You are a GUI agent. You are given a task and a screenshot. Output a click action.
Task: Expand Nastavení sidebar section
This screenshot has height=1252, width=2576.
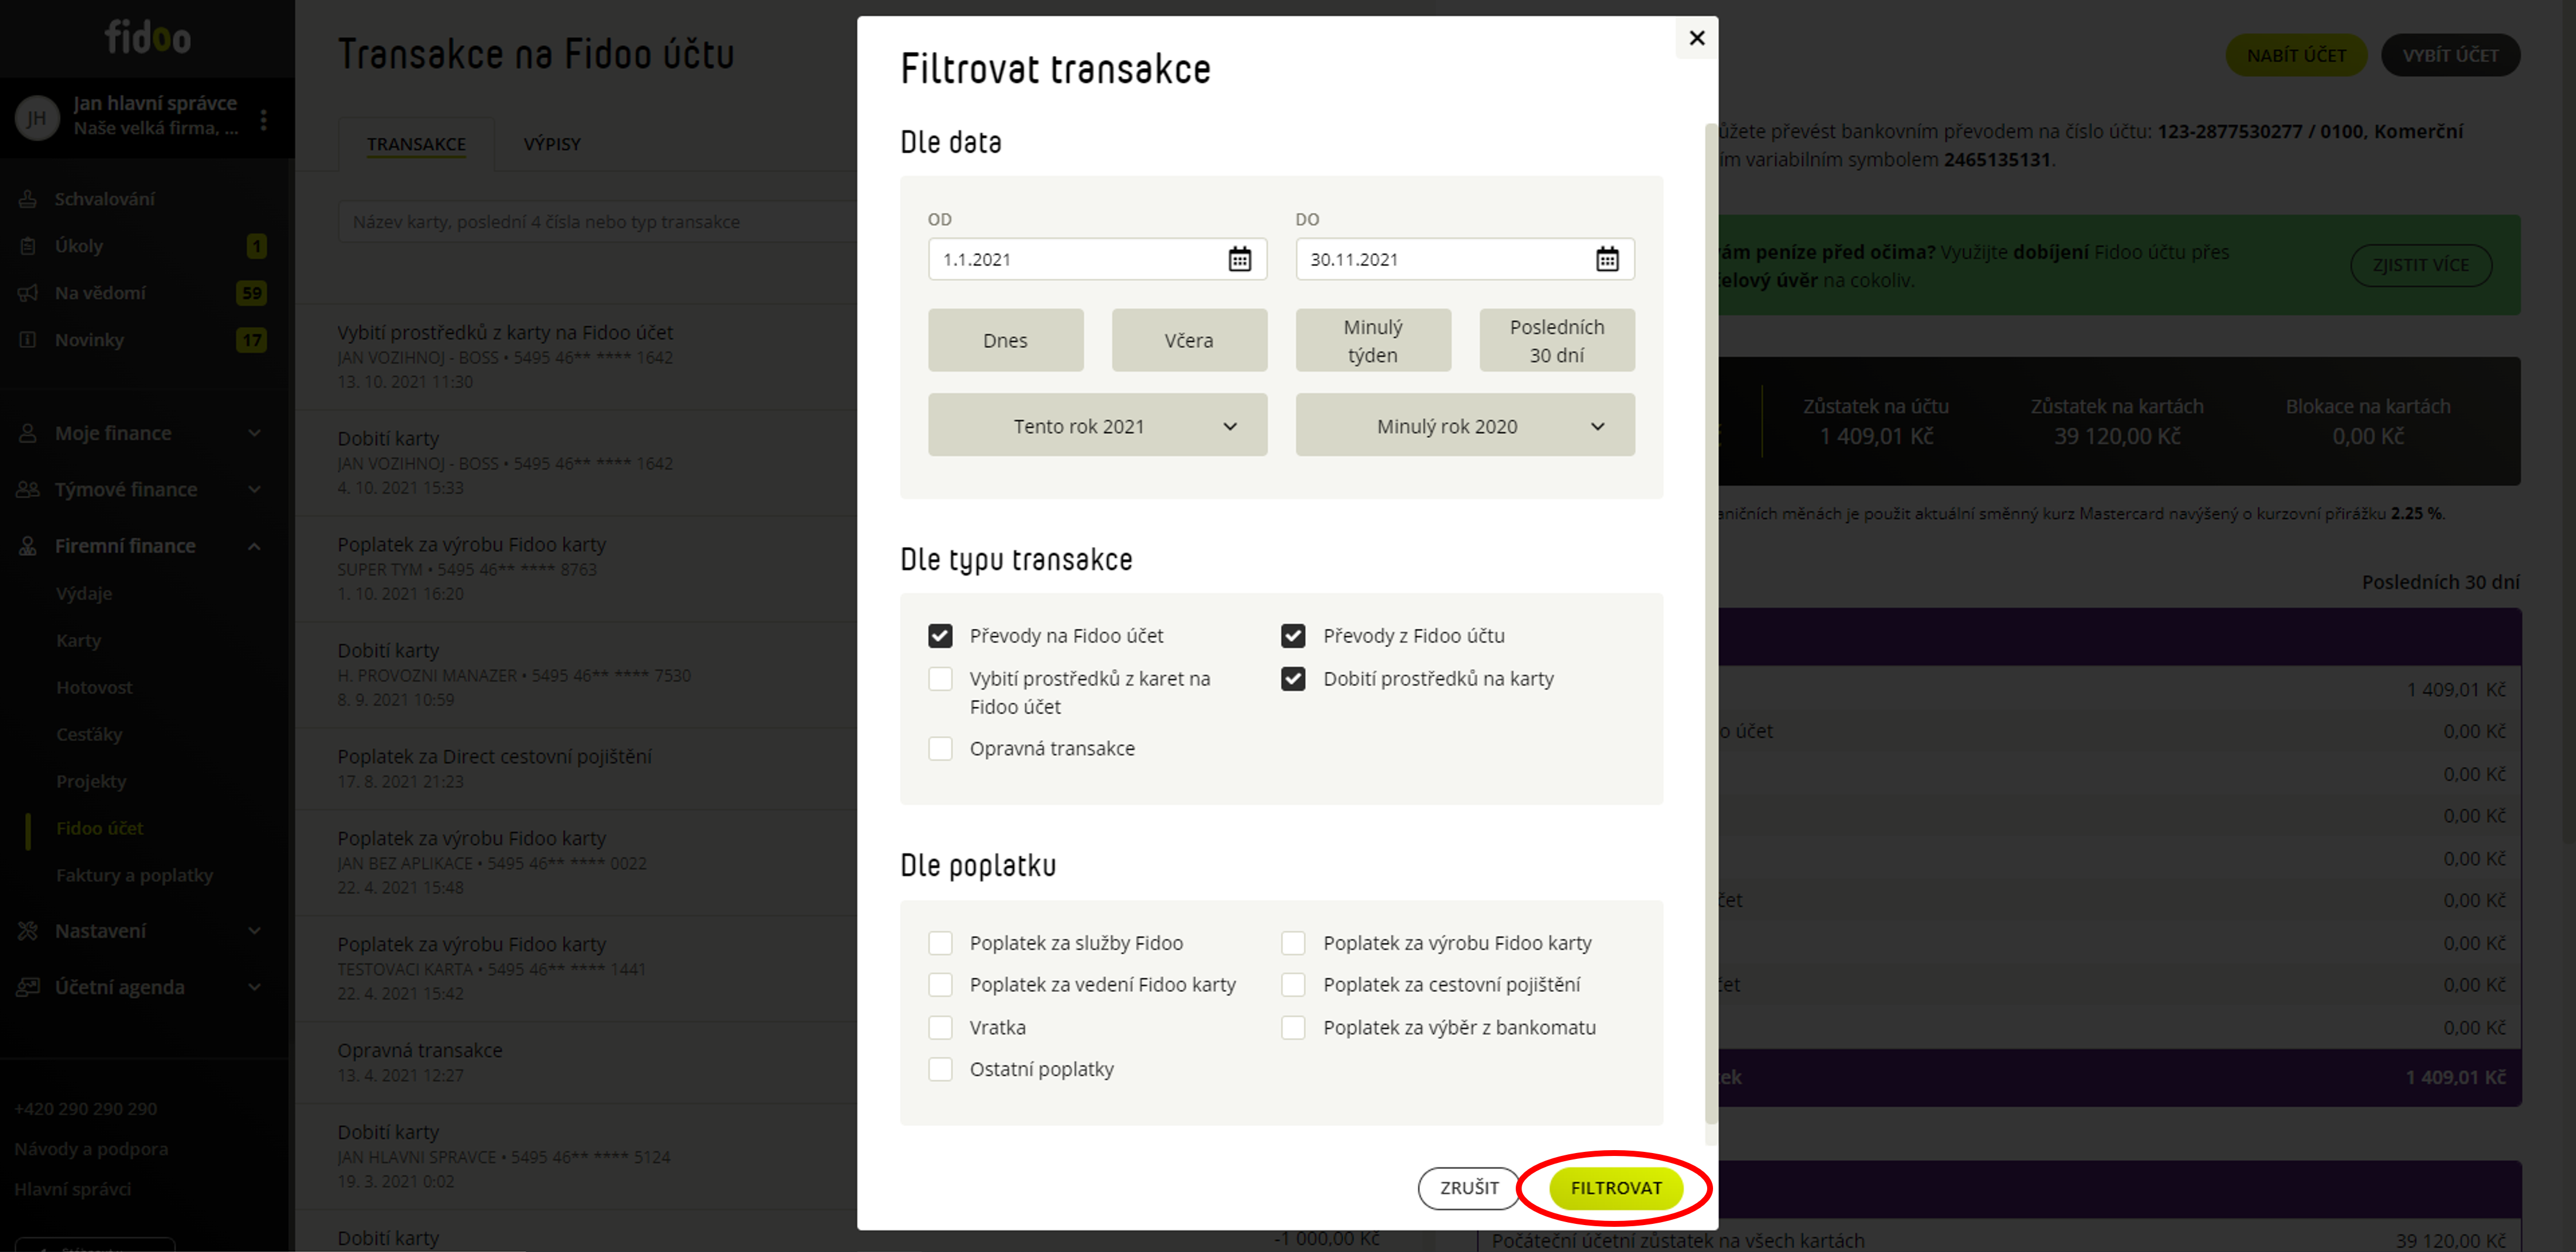[x=254, y=931]
